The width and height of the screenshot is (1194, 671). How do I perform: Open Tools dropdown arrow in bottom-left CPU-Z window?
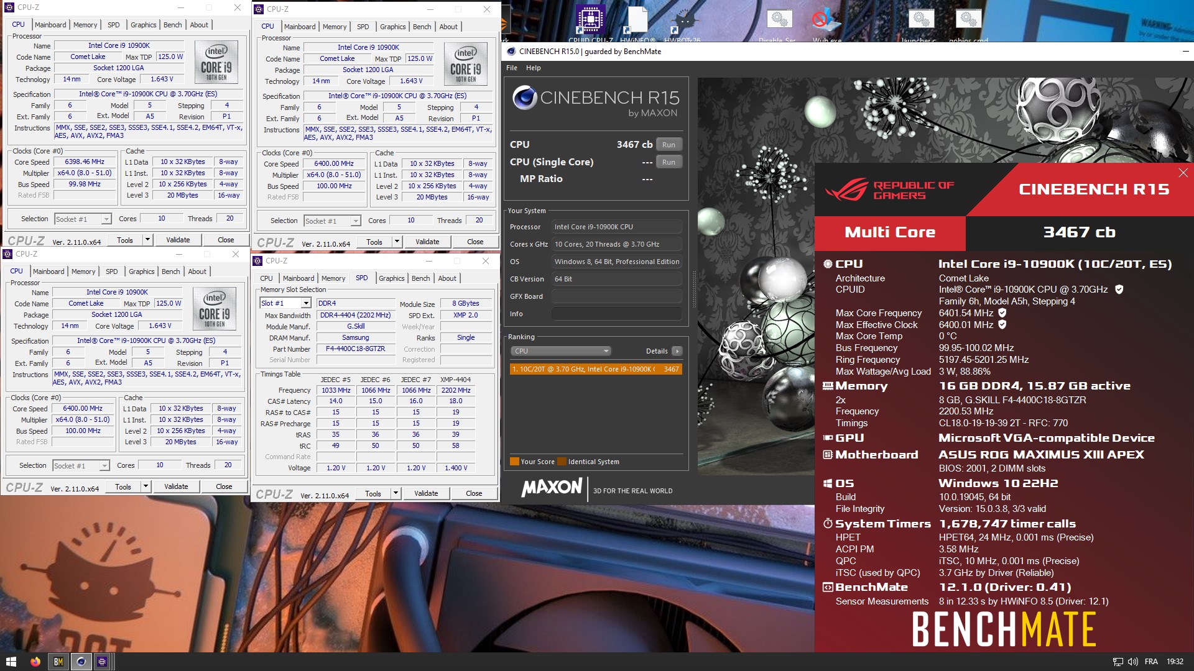[146, 486]
